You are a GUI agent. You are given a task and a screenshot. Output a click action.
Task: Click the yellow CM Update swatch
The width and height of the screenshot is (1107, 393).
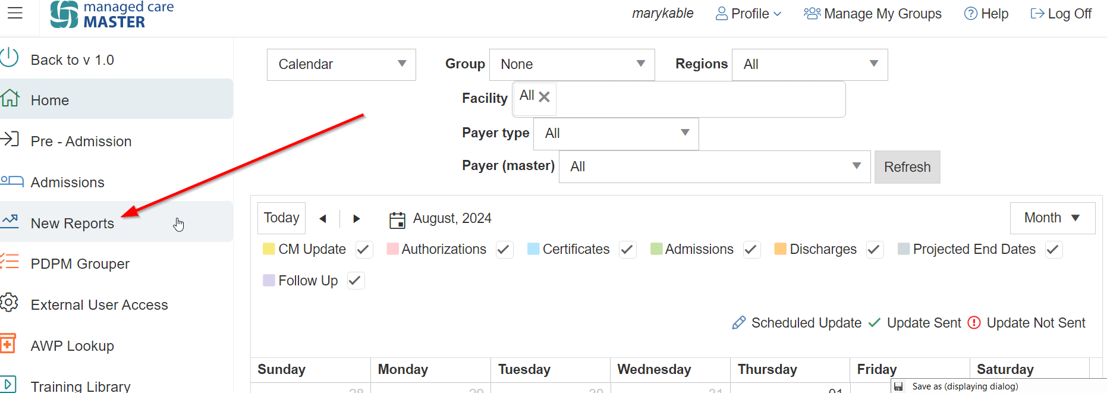[x=269, y=249]
